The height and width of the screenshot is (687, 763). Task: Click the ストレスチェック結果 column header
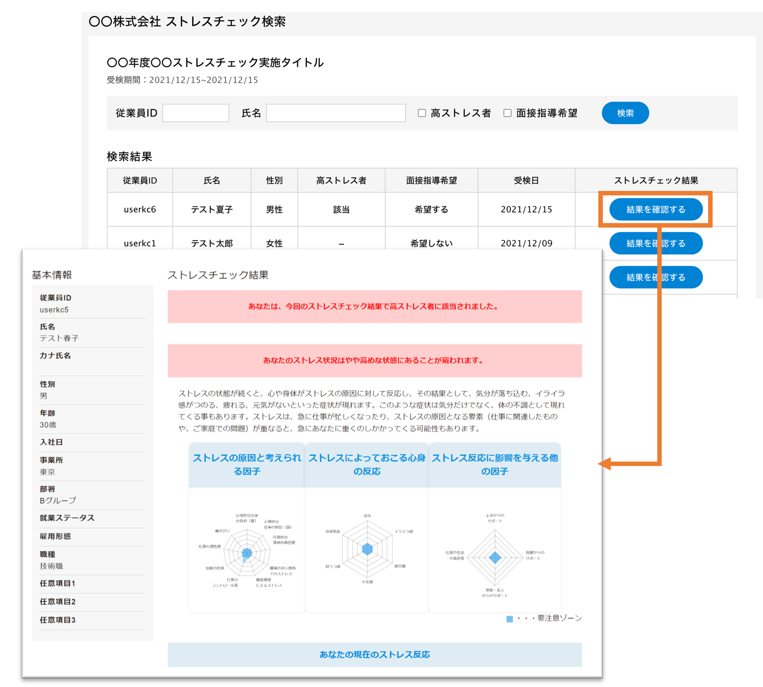656,180
